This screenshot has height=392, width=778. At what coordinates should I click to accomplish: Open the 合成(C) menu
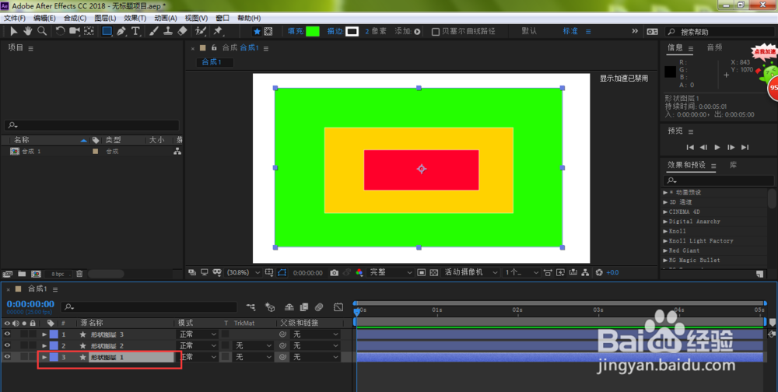tap(75, 18)
